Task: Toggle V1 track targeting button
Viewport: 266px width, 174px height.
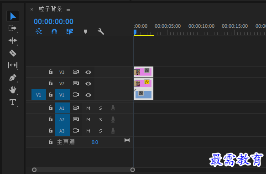Action: 63,95
